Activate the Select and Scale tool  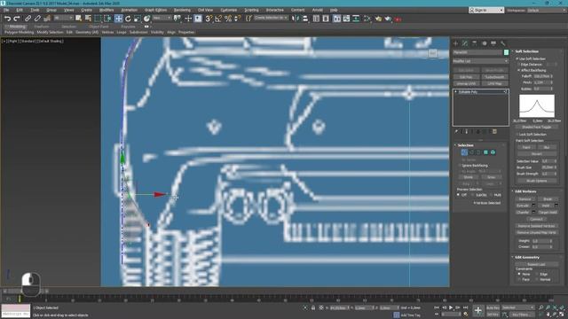[137, 19]
